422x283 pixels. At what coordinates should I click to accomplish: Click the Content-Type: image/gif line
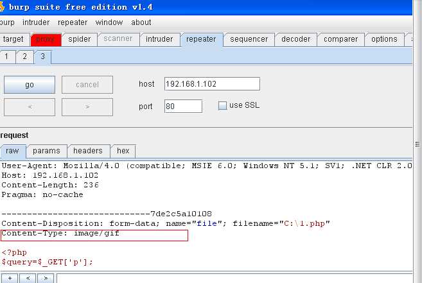(60, 233)
